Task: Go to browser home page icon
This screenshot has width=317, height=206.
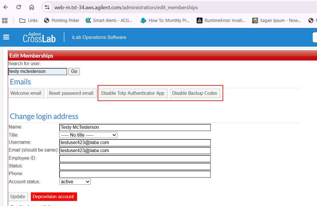Action: 32,7
